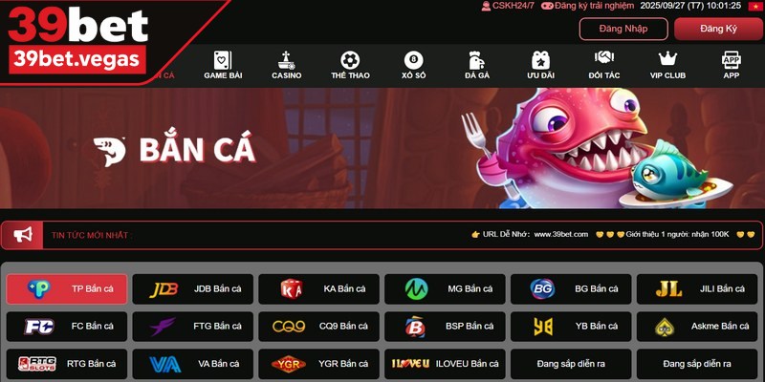Select the XỔ SỐ lottery ball icon
This screenshot has height=382, width=765.
pyautogui.click(x=414, y=60)
